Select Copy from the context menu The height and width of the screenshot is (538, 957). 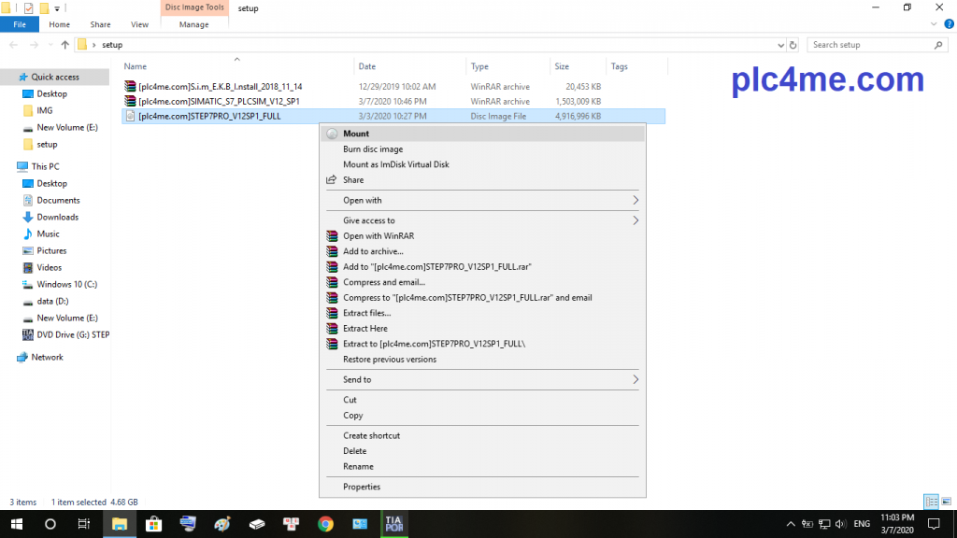(x=352, y=416)
